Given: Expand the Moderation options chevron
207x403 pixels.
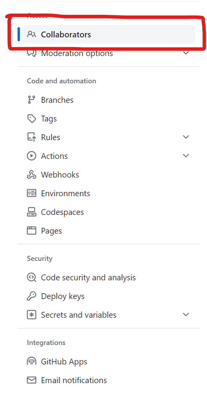Looking at the screenshot, I should [186, 53].
